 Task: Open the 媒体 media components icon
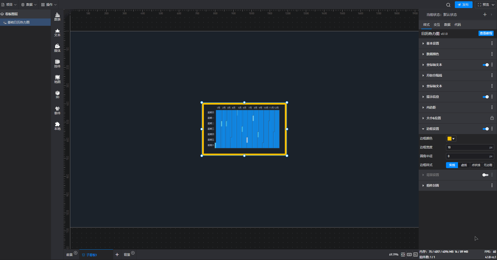(57, 48)
